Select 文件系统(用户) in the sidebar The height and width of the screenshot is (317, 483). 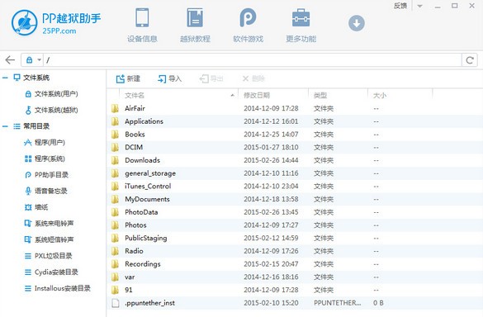51,94
